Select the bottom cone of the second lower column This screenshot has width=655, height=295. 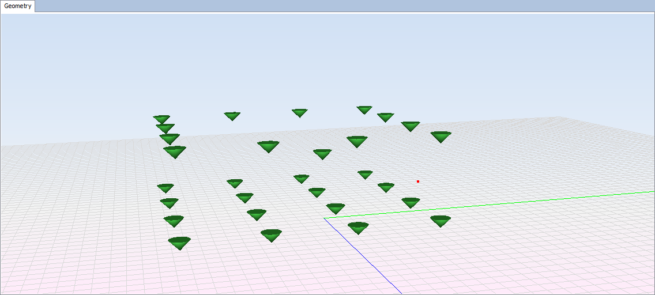271,235
